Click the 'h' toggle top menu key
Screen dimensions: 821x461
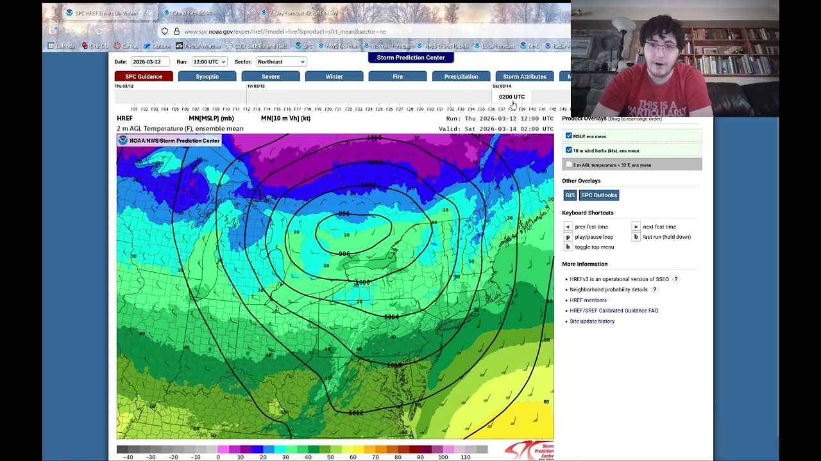click(568, 247)
